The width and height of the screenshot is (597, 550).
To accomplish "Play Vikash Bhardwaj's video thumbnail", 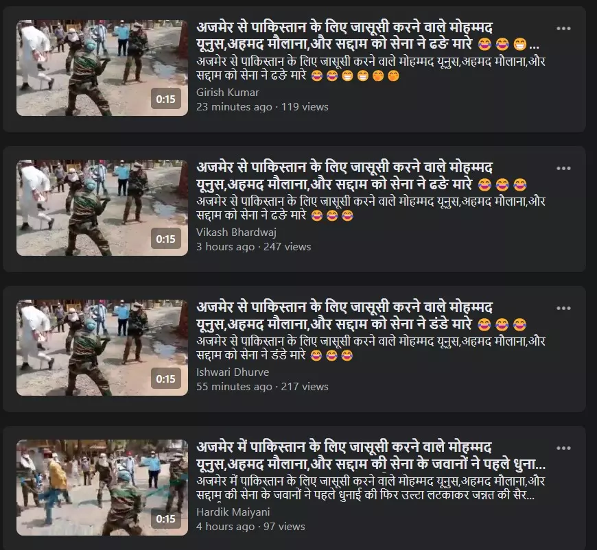I will pos(102,208).
